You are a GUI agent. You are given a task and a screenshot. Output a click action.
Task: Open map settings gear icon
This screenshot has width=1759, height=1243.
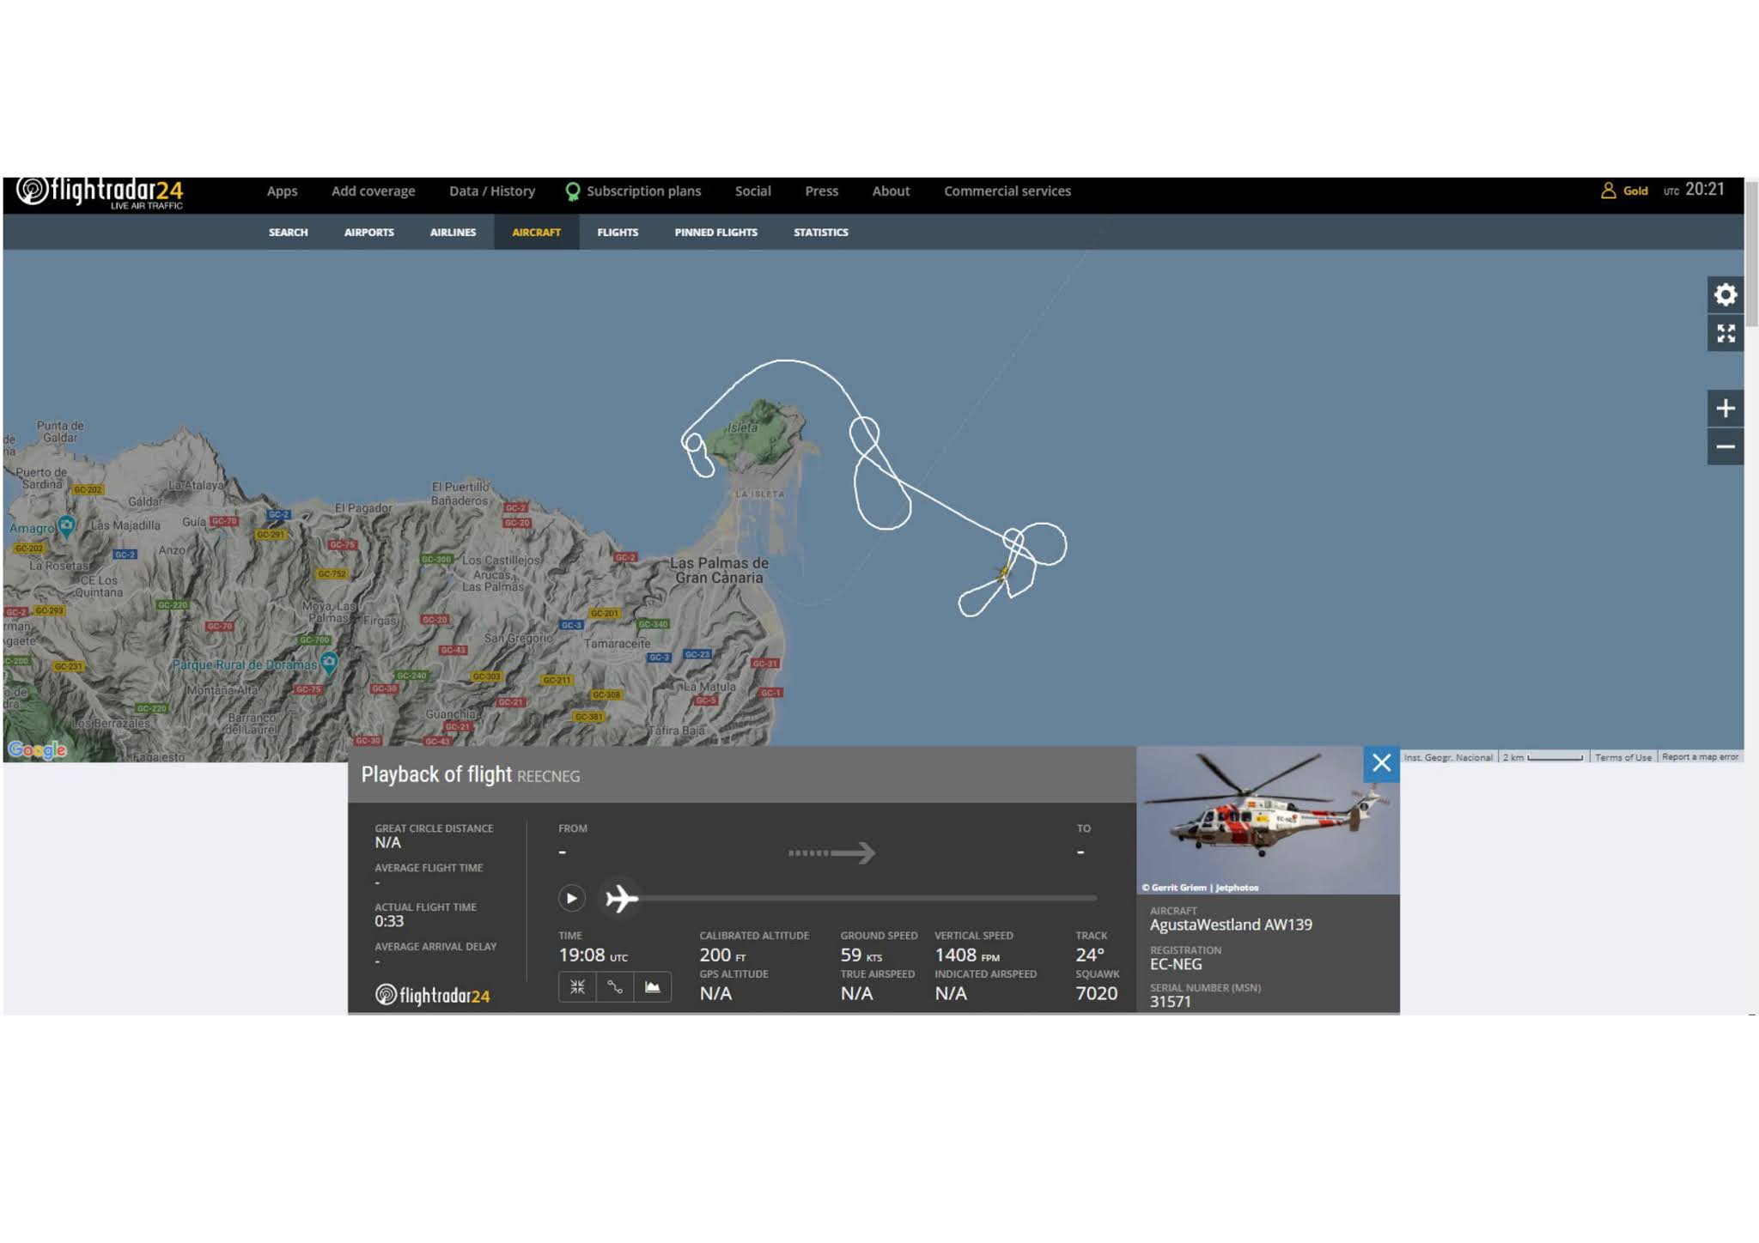pos(1725,295)
